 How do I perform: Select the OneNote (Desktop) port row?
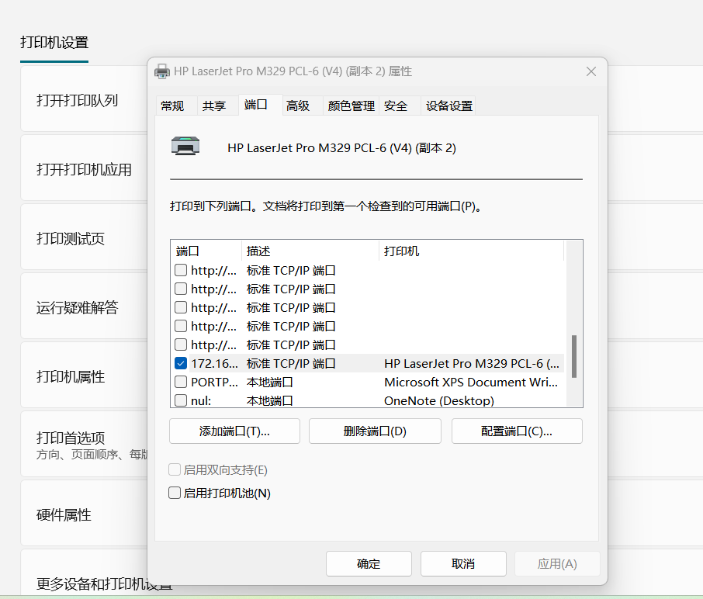435,400
